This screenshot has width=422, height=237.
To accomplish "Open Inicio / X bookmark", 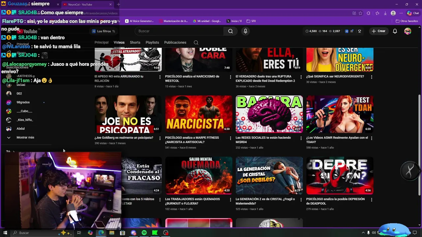I will 234,21.
